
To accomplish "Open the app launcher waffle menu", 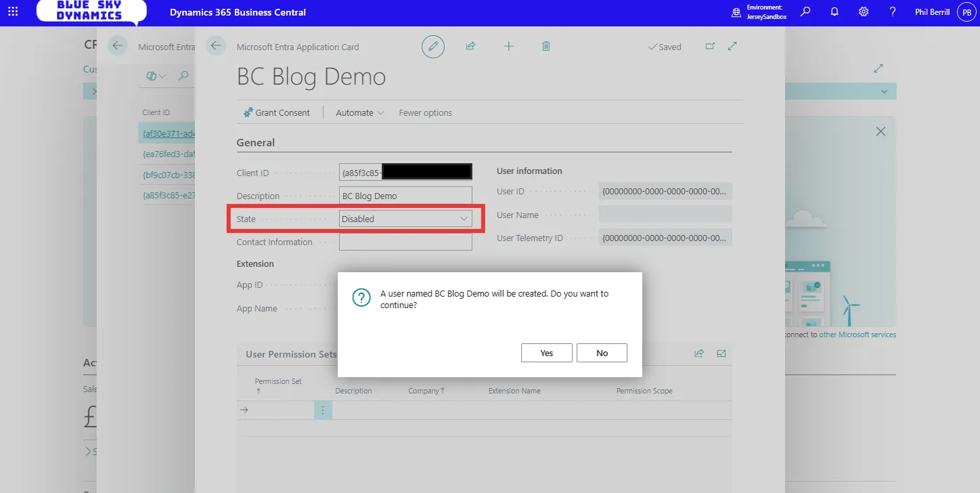I will [x=13, y=12].
